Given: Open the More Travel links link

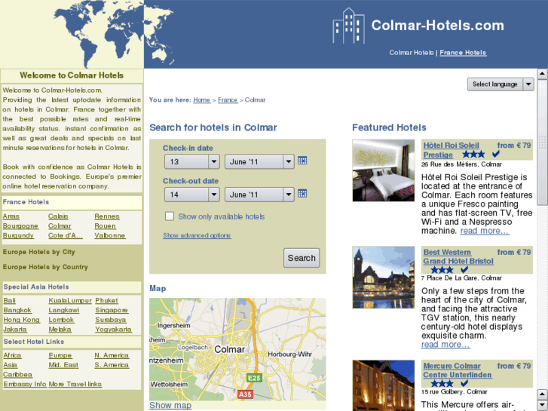Looking at the screenshot, I should click(x=75, y=384).
